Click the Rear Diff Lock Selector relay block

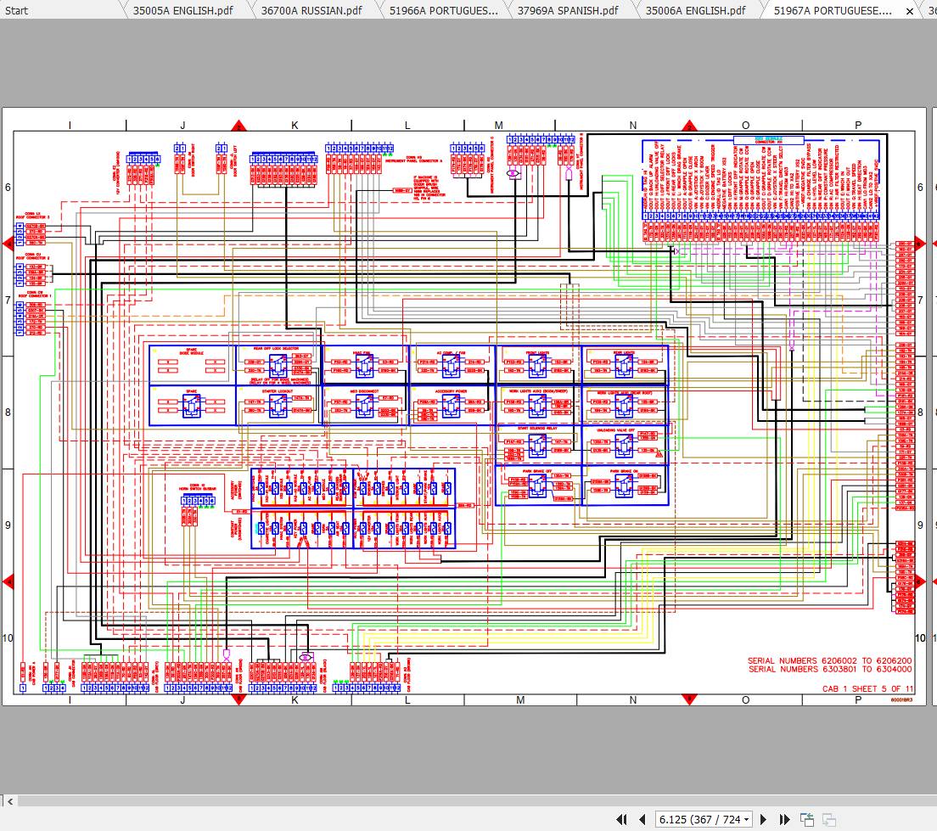click(278, 366)
